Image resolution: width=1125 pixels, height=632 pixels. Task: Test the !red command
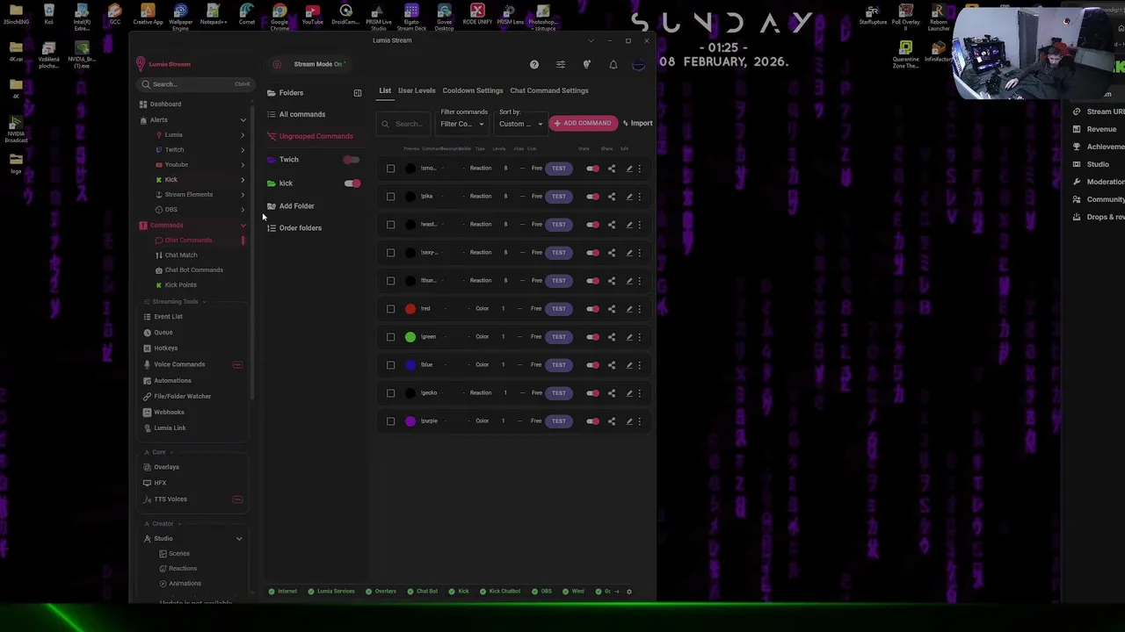pos(558,308)
